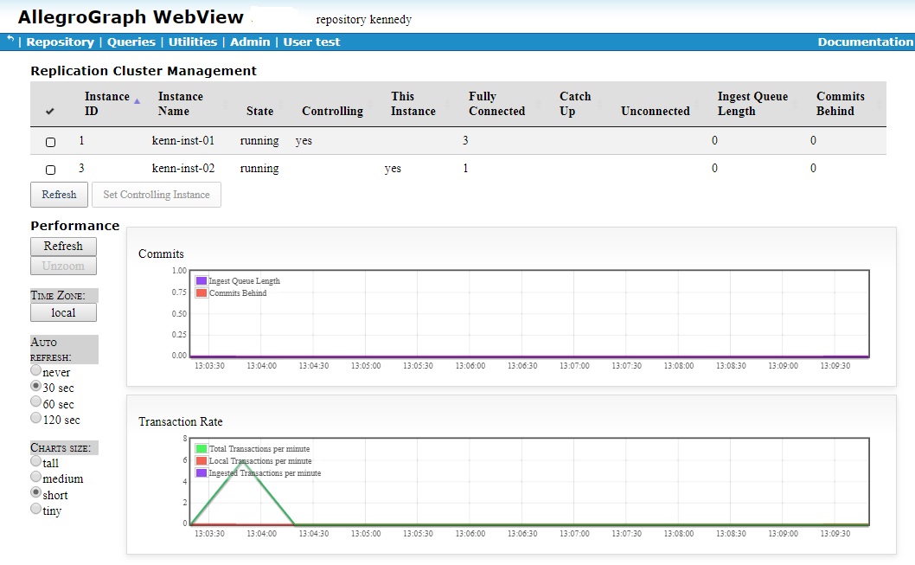Open the Queries menu
Screen dimensions: 915x565
[131, 41]
